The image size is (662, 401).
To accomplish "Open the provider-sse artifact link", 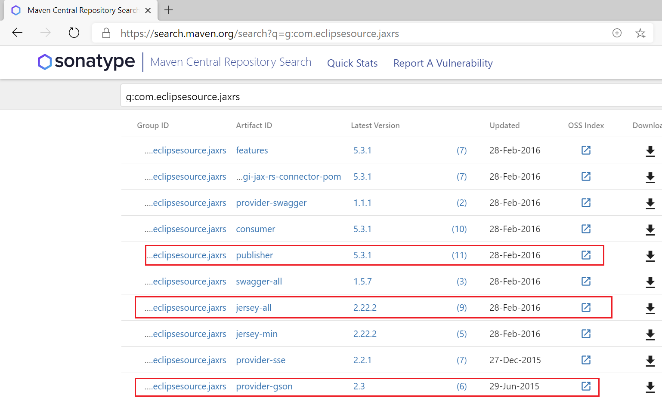I will pos(260,360).
